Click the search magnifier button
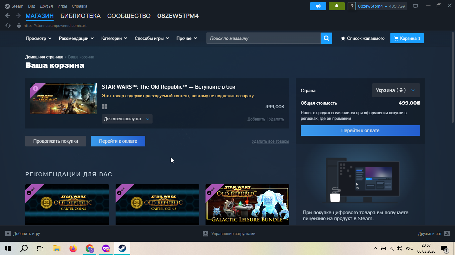Image resolution: width=455 pixels, height=255 pixels. 326,38
